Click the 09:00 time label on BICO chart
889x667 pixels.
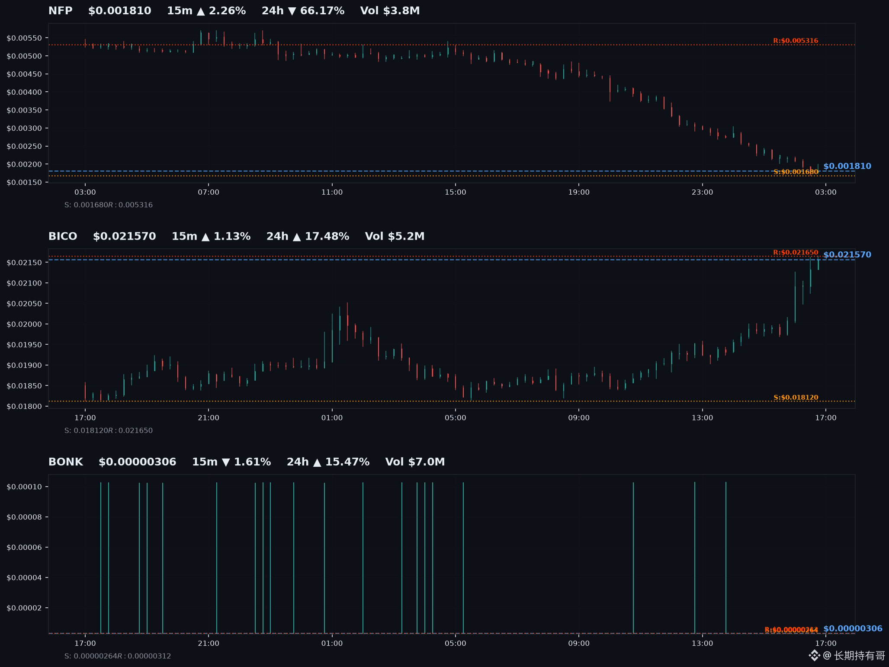click(579, 418)
